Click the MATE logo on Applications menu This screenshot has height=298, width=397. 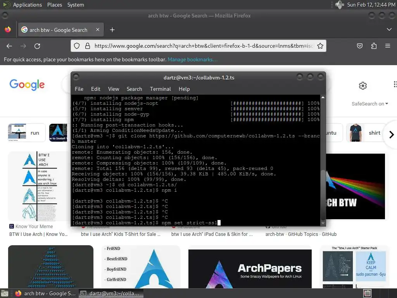[7, 5]
